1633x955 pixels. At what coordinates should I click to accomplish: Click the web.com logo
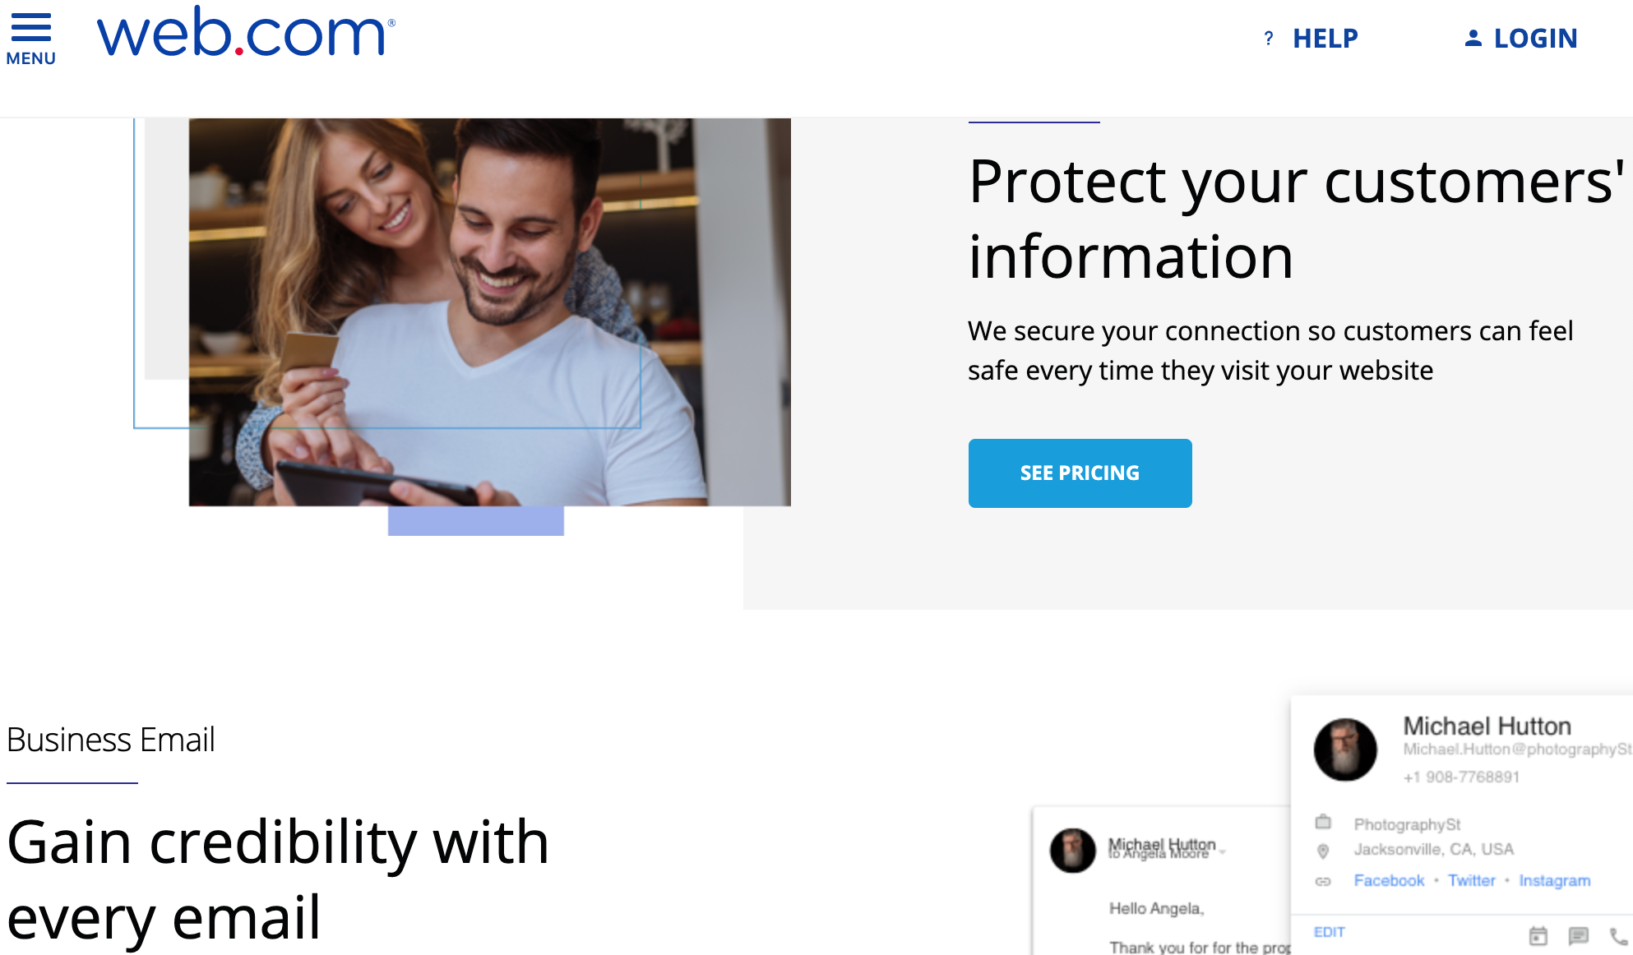pyautogui.click(x=246, y=33)
